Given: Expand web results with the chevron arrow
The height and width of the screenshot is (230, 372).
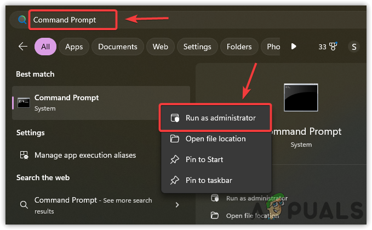Looking at the screenshot, I should pyautogui.click(x=177, y=205).
